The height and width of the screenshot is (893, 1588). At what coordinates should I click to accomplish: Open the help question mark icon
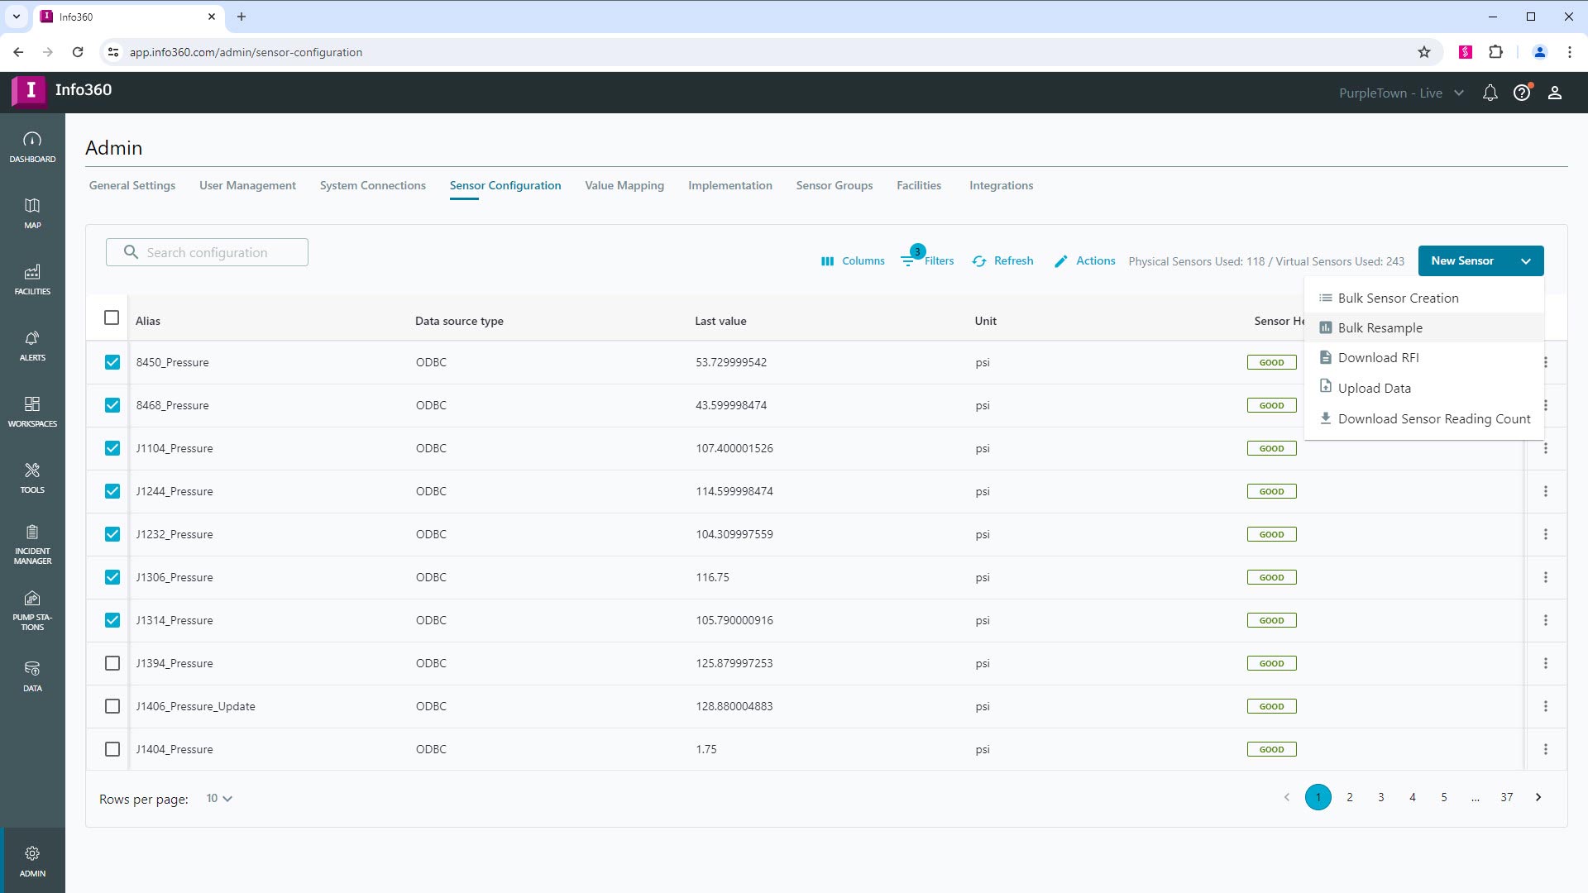tap(1522, 93)
